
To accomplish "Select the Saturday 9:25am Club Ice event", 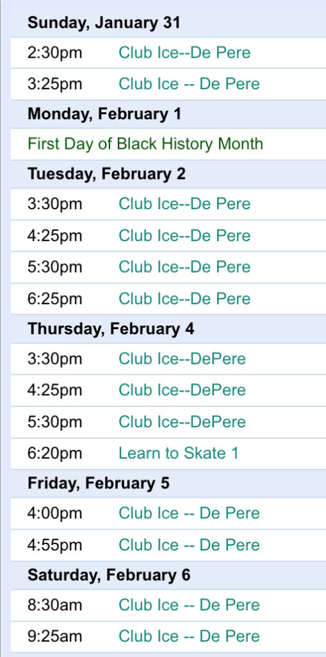I will pos(189,636).
